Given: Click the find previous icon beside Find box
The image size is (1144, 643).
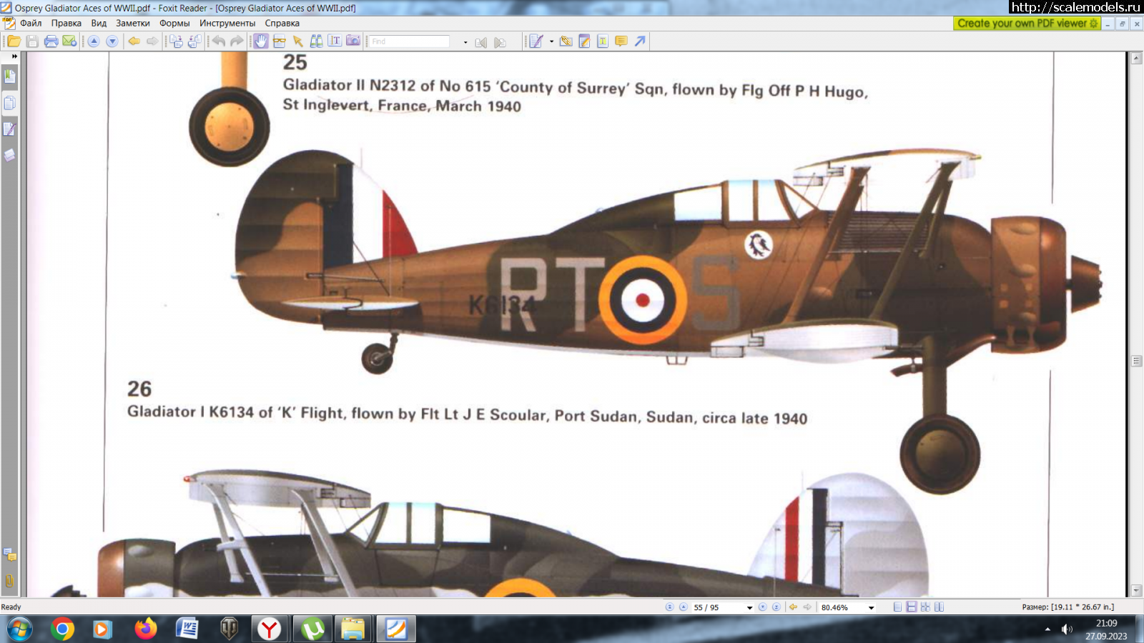Looking at the screenshot, I should click(481, 42).
